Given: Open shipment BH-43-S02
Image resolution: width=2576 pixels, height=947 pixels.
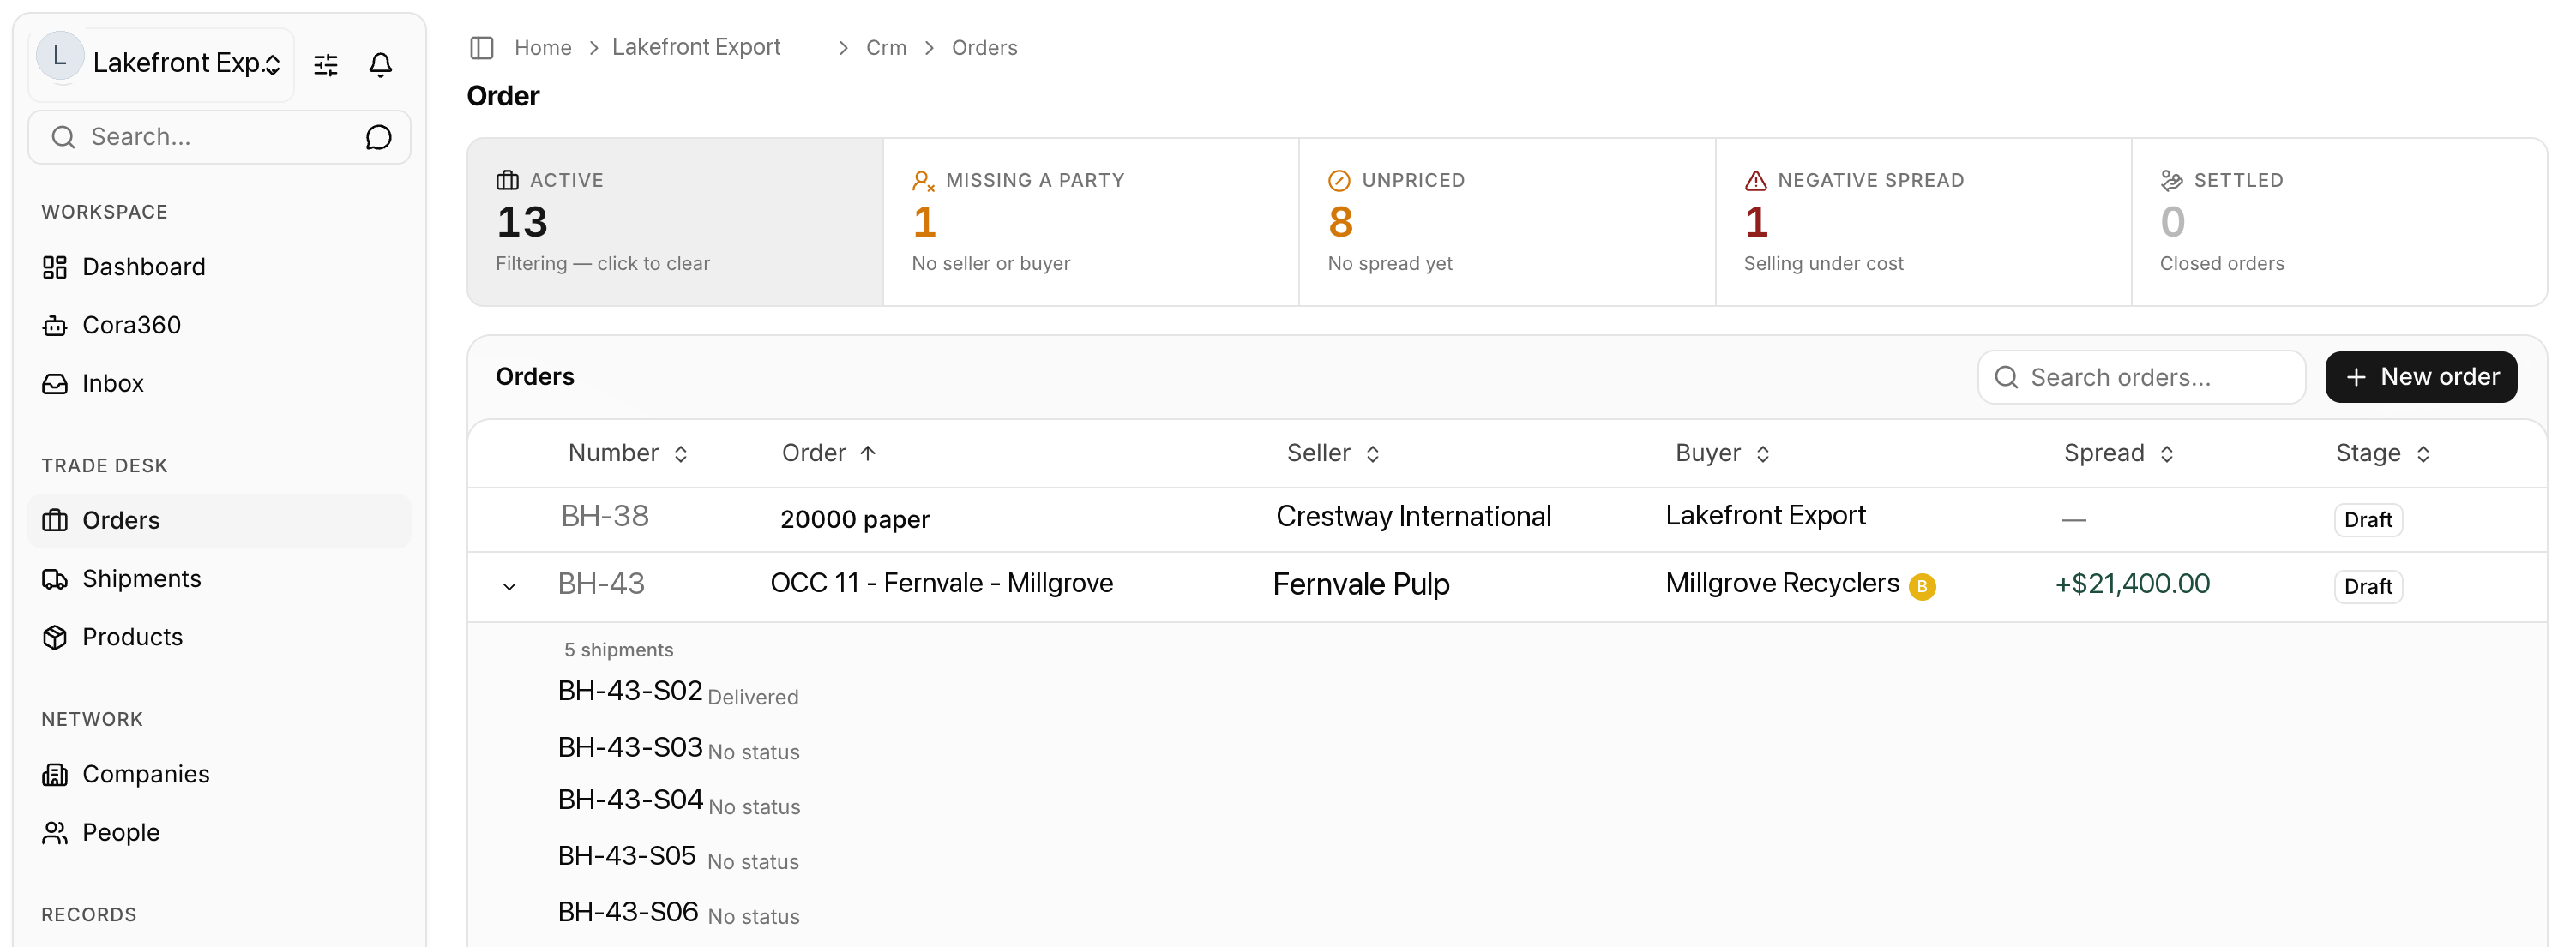Looking at the screenshot, I should (630, 690).
